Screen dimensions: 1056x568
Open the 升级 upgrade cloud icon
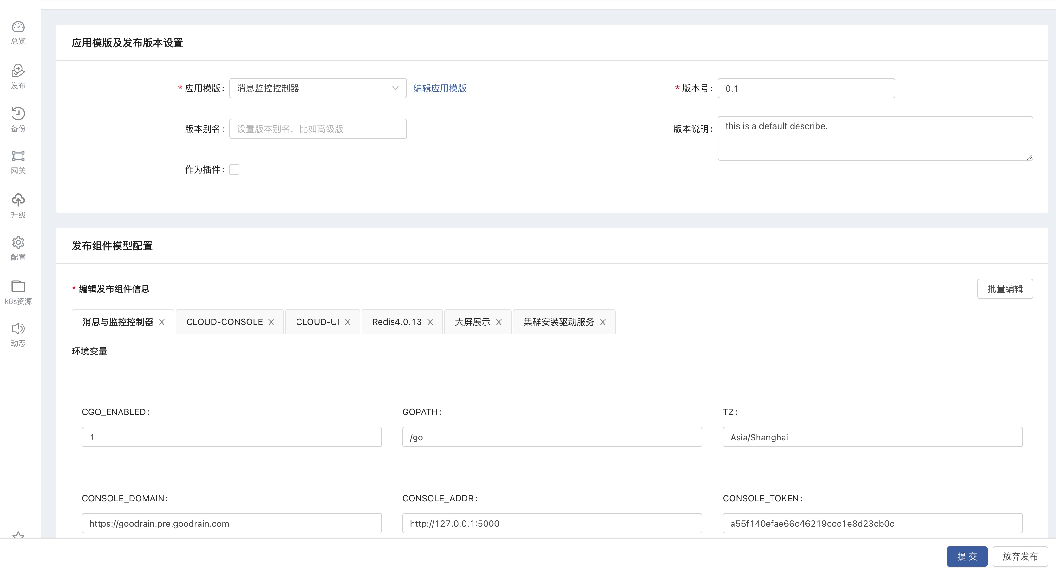pos(18,200)
